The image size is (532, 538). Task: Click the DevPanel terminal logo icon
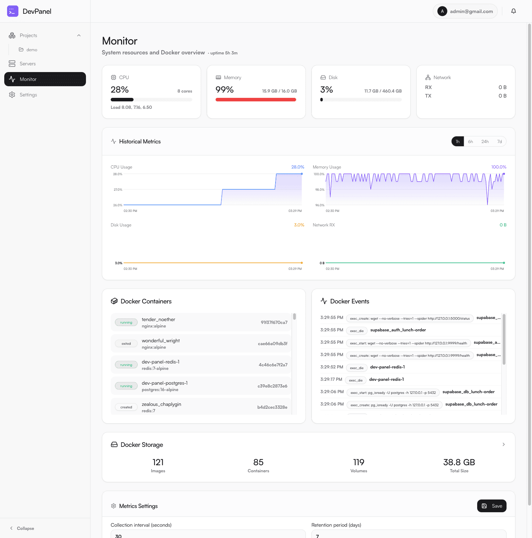tap(13, 11)
